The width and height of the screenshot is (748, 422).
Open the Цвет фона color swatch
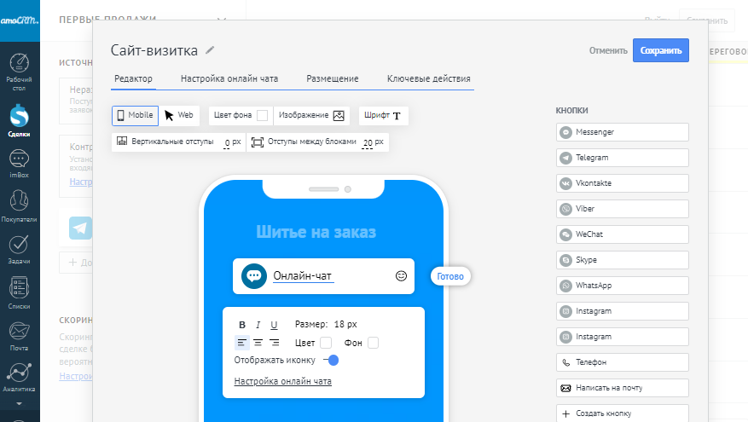[x=263, y=116]
